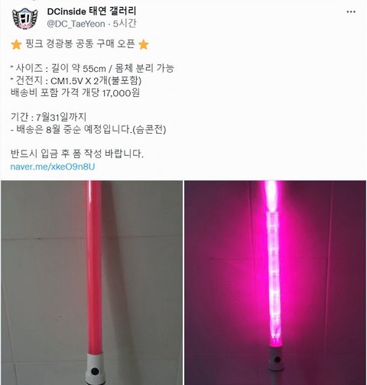Click the display name DCinside 태연 갤러리
The width and height of the screenshot is (367, 385).
pos(92,11)
